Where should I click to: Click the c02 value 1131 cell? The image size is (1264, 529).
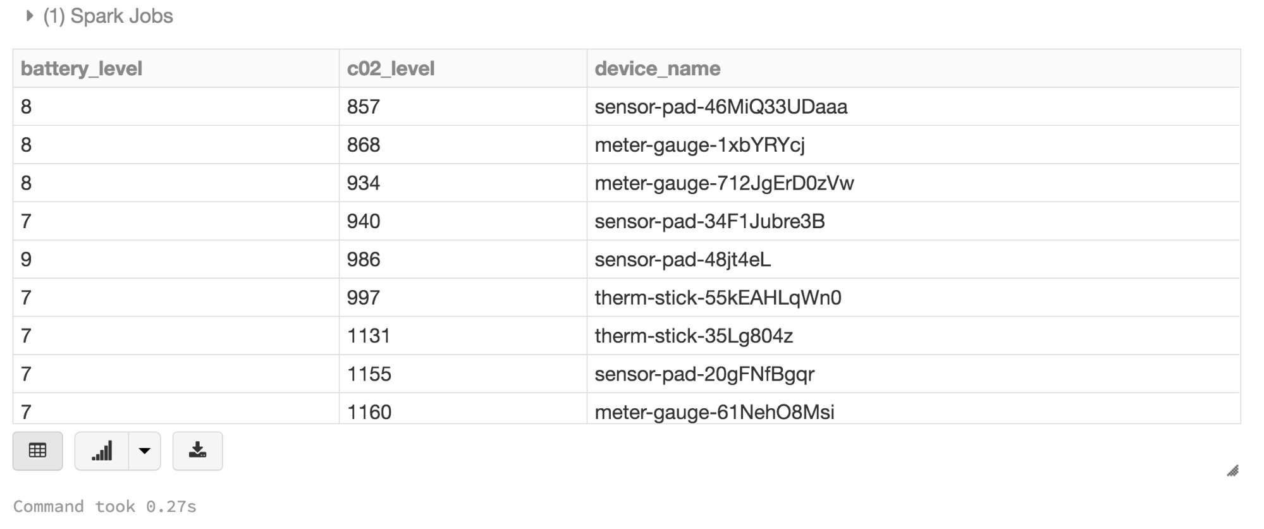click(369, 336)
